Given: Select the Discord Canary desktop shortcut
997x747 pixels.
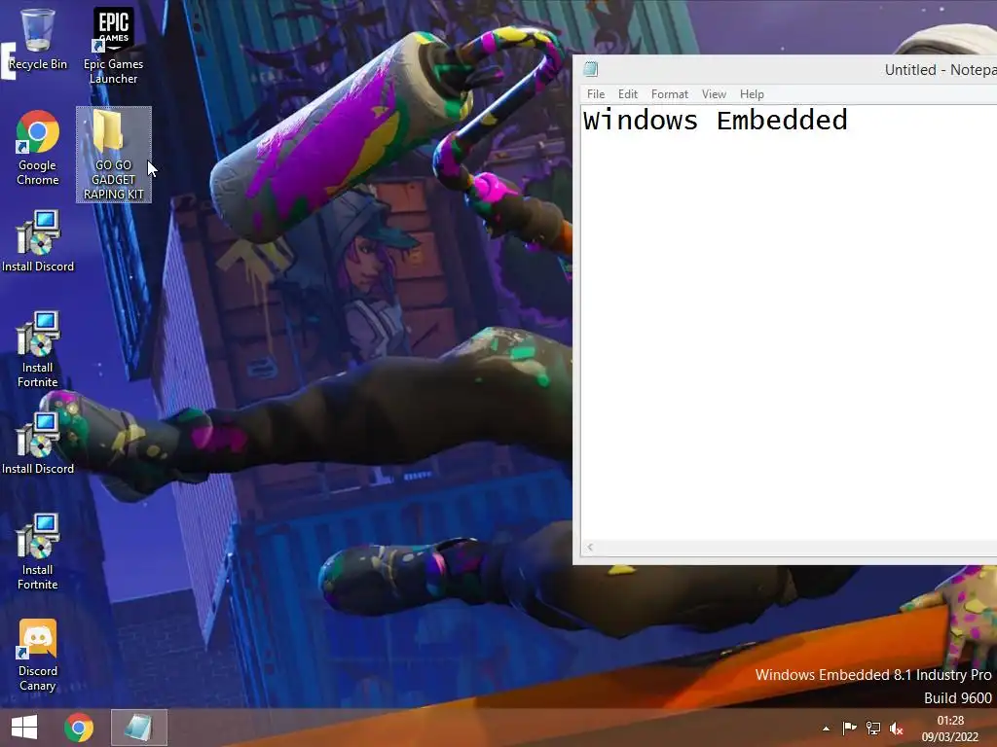Looking at the screenshot, I should 38,656.
